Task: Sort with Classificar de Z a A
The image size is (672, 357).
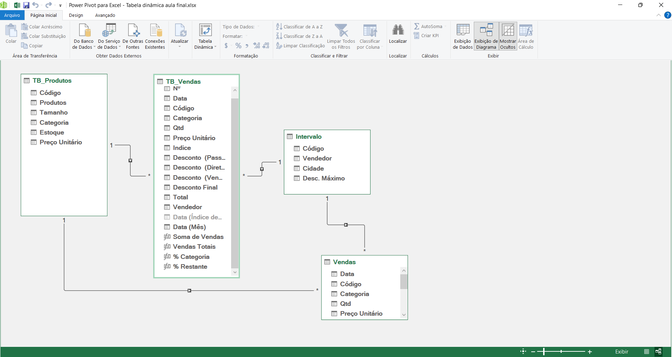Action: [x=299, y=36]
